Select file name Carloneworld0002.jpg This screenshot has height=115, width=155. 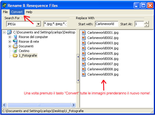pos(103,38)
